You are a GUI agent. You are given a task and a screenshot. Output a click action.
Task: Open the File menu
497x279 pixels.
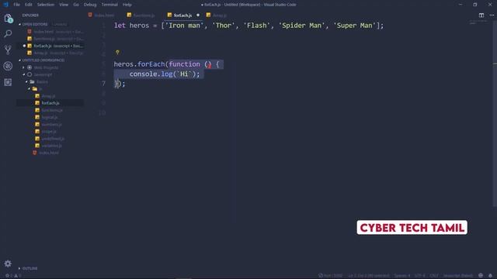(16, 5)
